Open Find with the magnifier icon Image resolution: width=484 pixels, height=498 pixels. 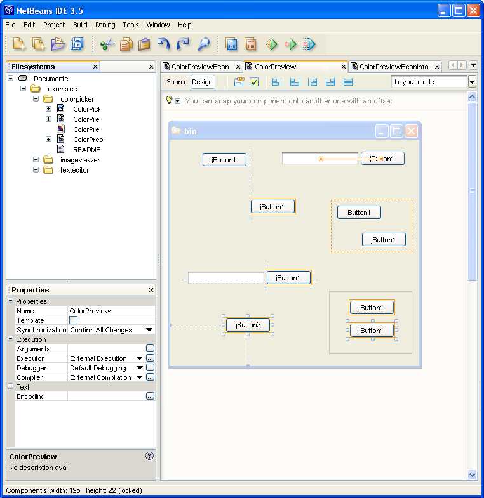tap(203, 44)
